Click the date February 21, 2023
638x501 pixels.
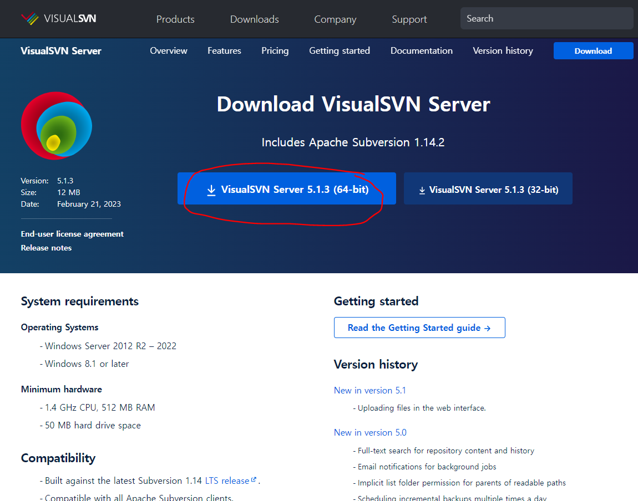(89, 204)
